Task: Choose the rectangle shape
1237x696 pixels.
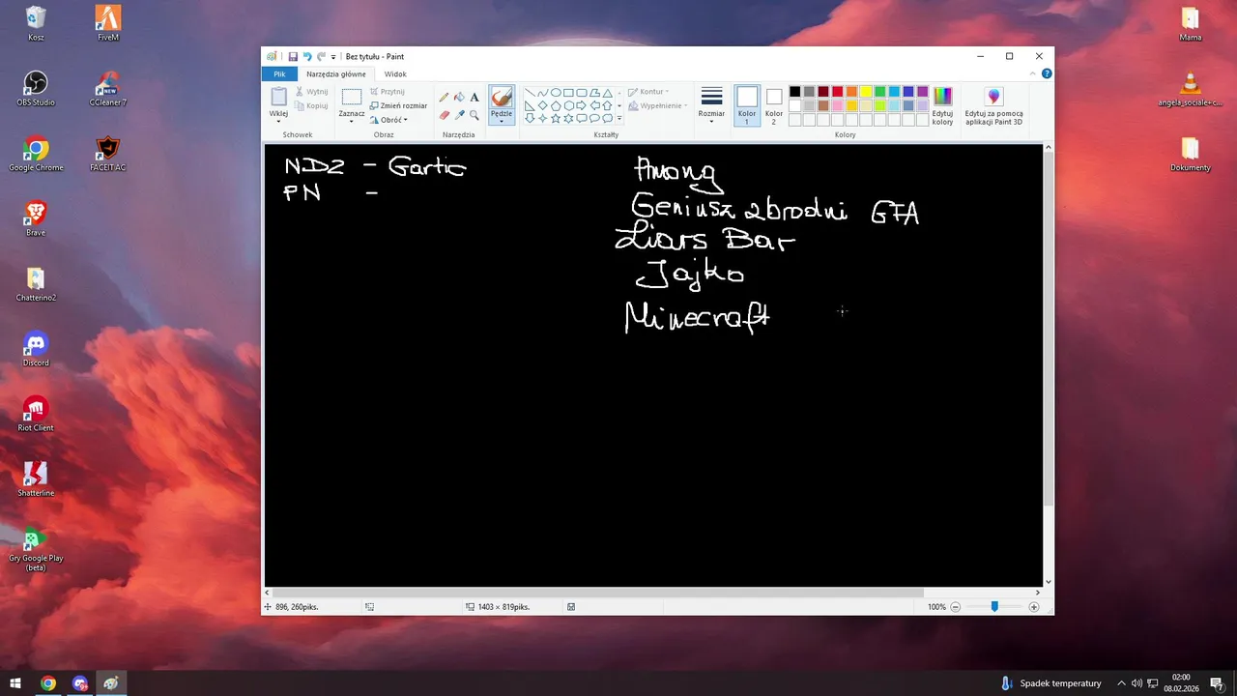Action: coord(568,93)
